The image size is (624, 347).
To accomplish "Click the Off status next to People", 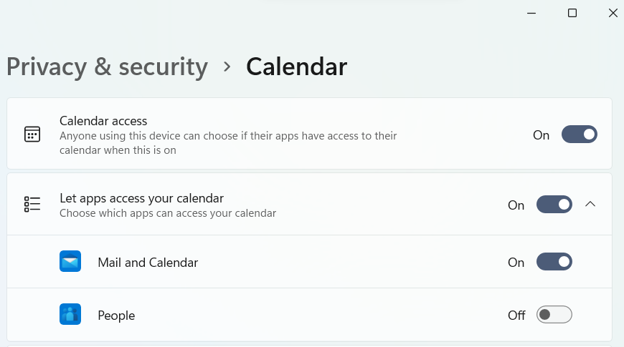I will pyautogui.click(x=516, y=316).
